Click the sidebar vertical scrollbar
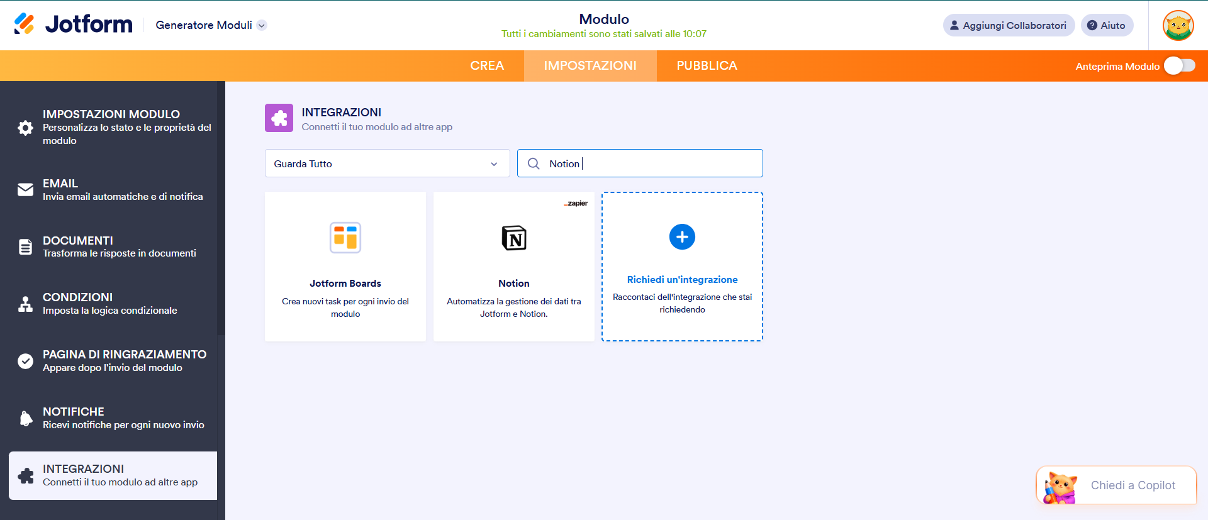Screen dimensions: 1208x520 tap(221, 207)
